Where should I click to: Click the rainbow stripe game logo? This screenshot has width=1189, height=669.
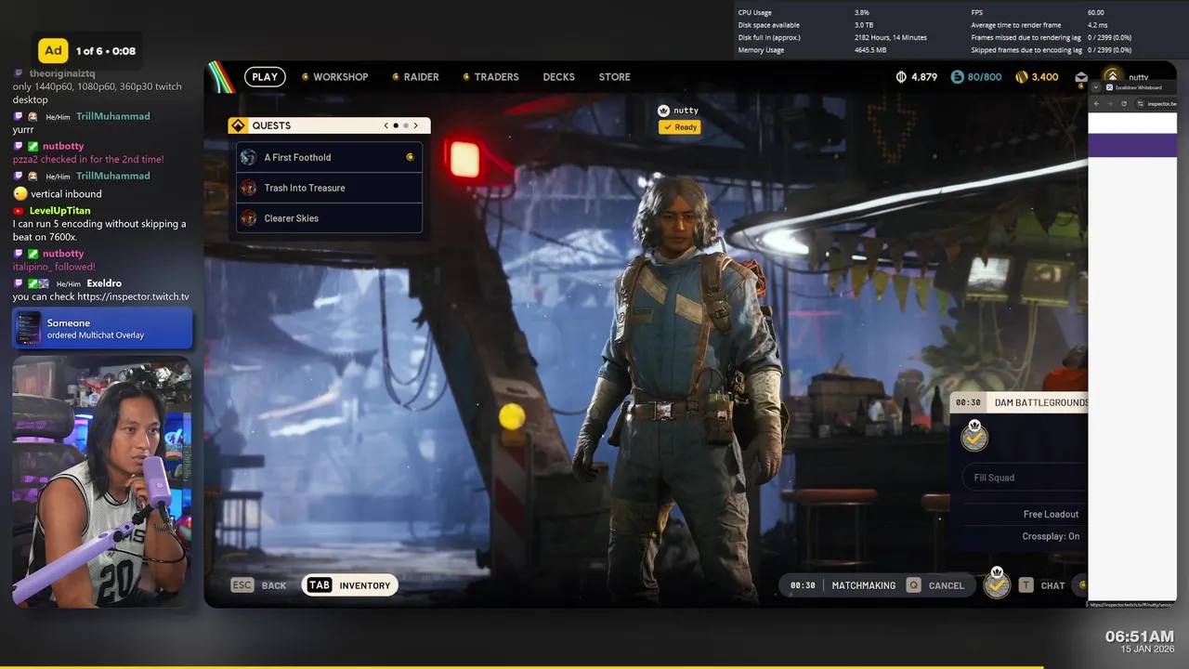coord(221,77)
